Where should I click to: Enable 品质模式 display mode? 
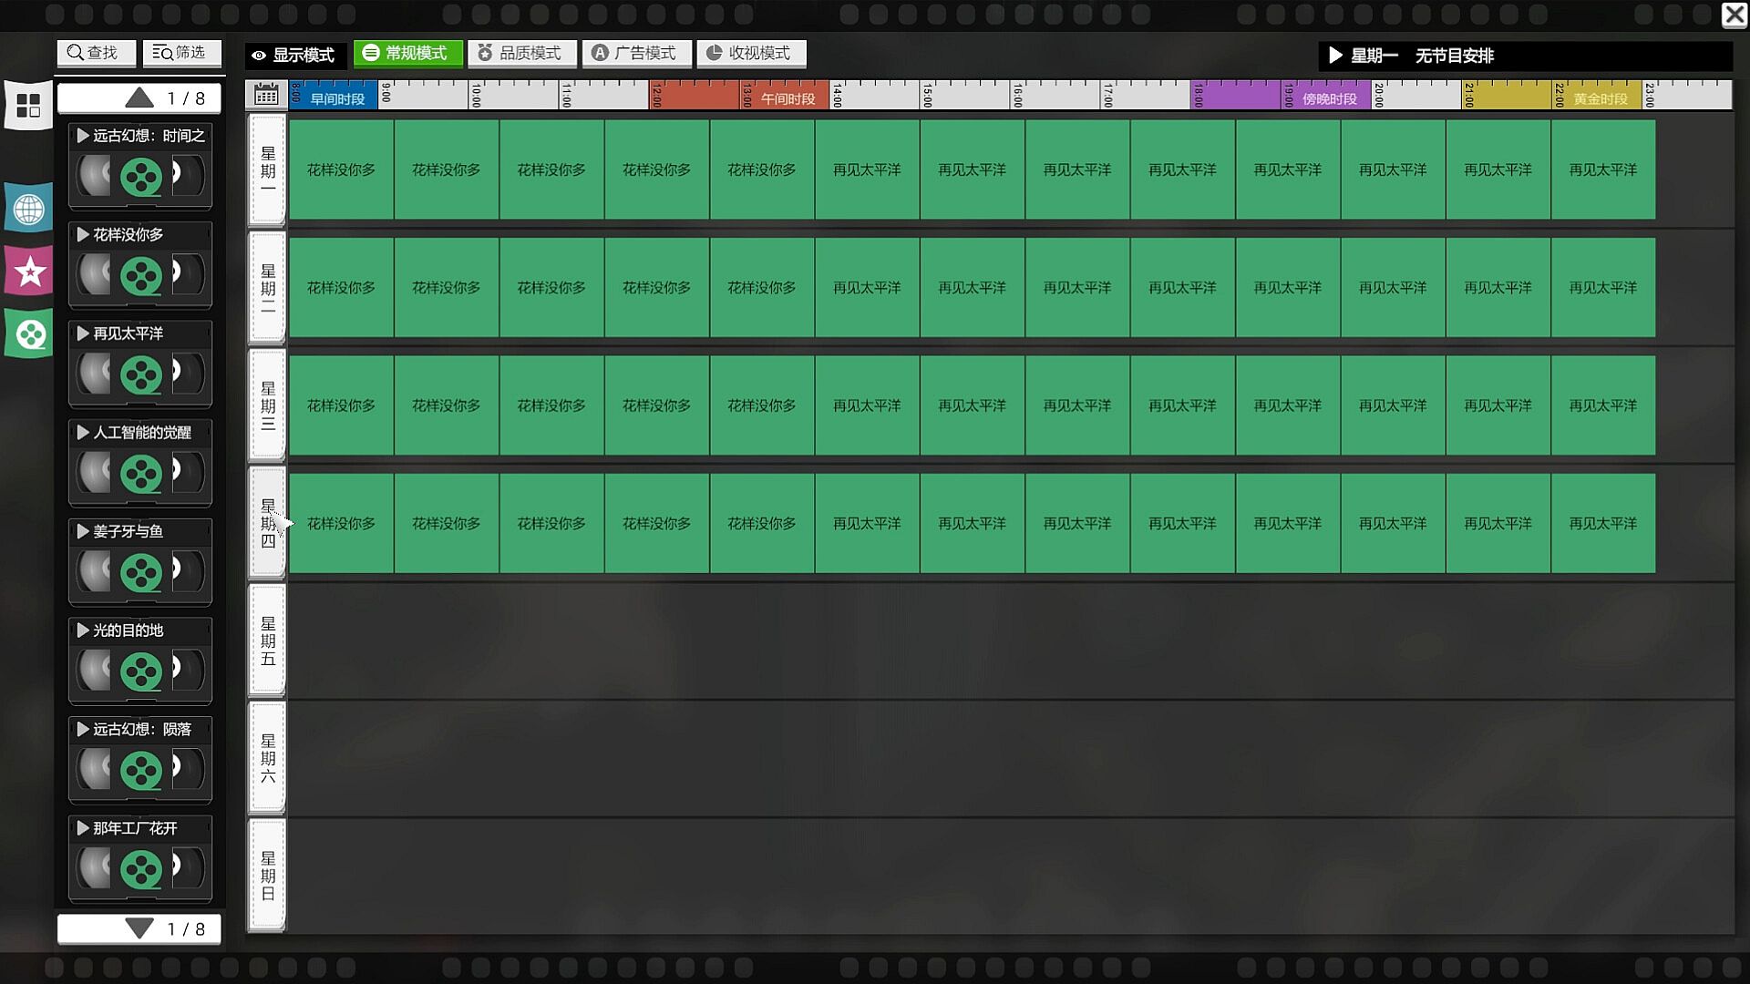(x=521, y=54)
